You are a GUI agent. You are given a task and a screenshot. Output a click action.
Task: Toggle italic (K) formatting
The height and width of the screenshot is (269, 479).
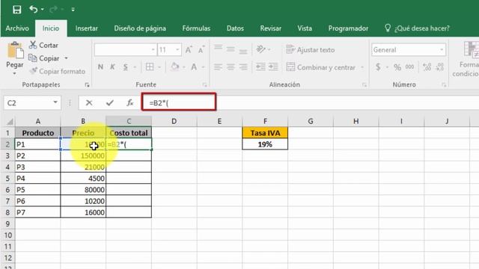point(112,67)
